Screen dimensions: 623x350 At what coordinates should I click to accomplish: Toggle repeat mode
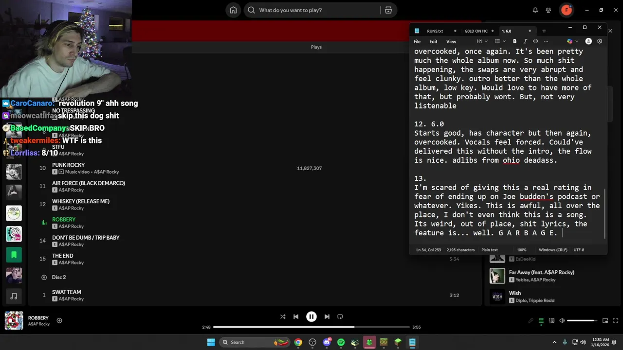tap(340, 316)
